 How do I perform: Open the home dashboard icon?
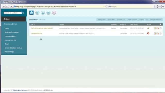point(37,13)
